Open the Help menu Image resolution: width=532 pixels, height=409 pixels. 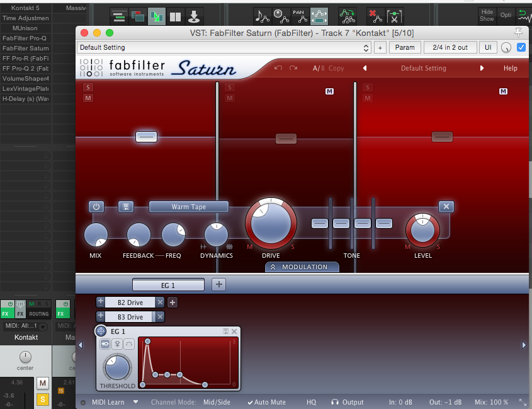coord(510,68)
